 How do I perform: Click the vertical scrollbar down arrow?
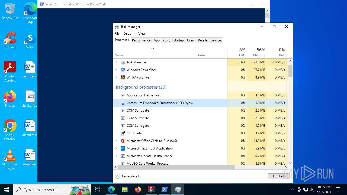click(x=290, y=163)
